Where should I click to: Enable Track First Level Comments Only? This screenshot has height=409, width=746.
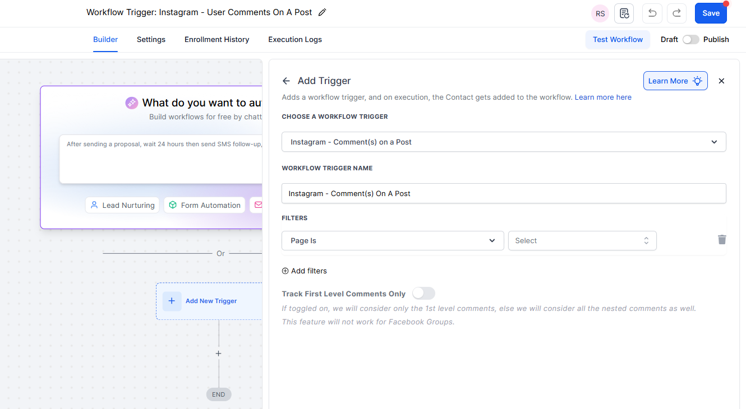coord(423,294)
